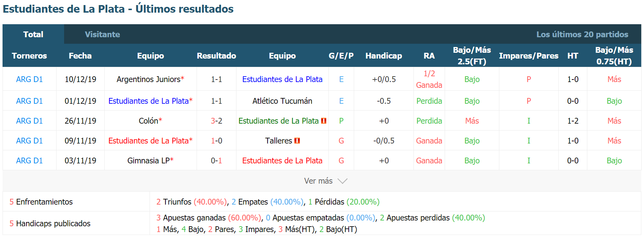Open ARG D1 link for 10/12/19 match
Screen dimensions: 642x240
(x=29, y=79)
